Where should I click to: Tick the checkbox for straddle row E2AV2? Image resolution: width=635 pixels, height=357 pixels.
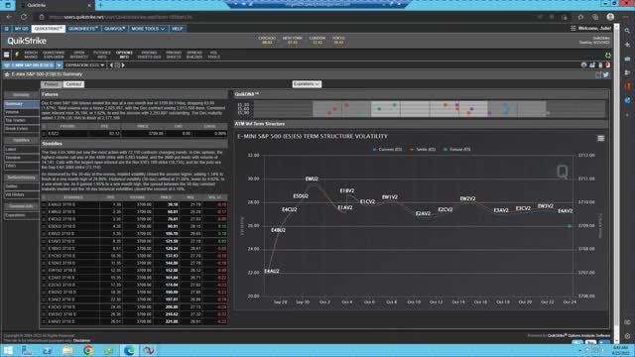tap(44, 278)
